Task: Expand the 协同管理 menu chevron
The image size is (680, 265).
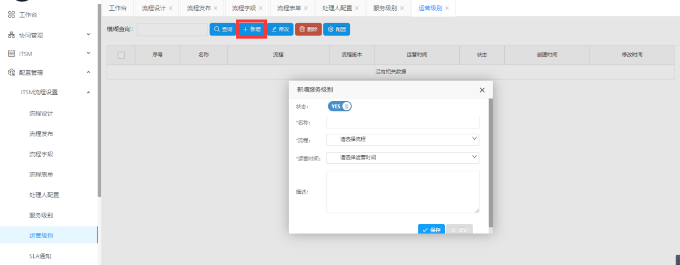Action: (x=88, y=35)
